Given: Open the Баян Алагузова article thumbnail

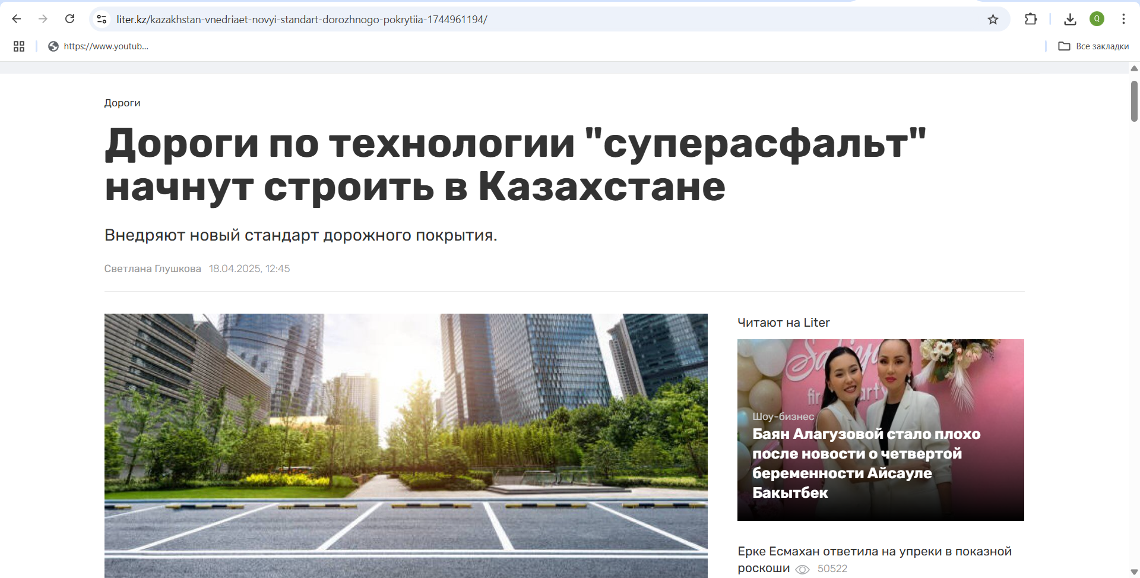Looking at the screenshot, I should coord(881,430).
